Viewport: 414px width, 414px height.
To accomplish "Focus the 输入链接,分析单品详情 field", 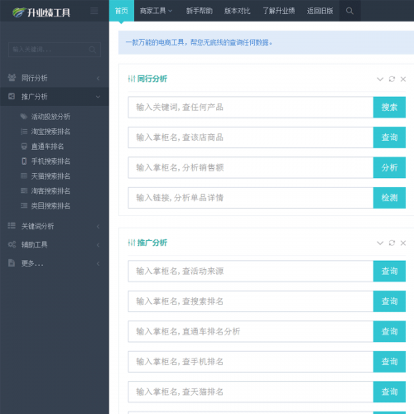I will pos(251,198).
